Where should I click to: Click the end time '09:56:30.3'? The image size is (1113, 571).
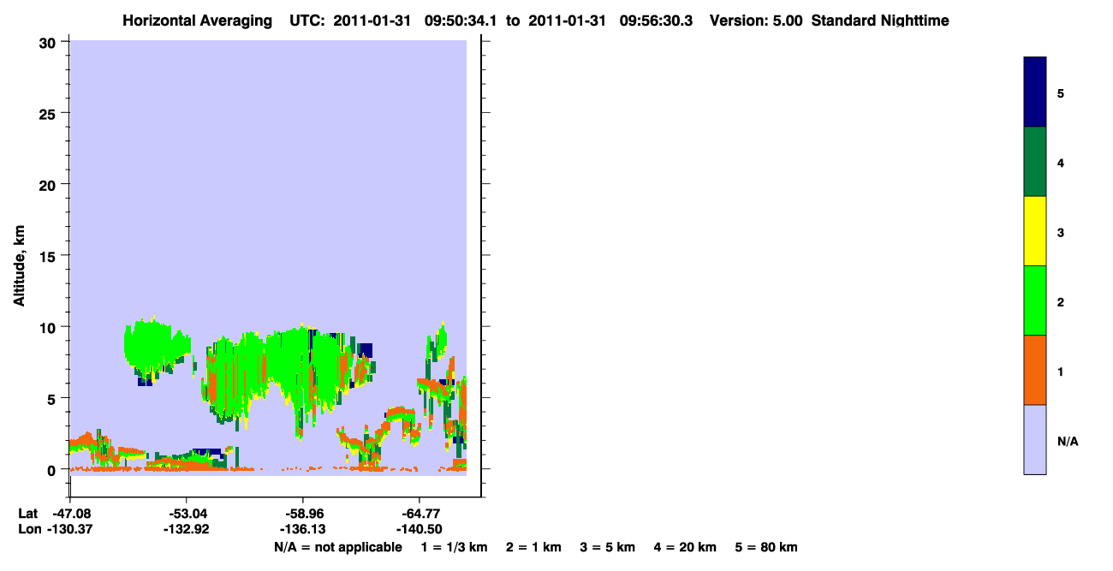coord(656,21)
